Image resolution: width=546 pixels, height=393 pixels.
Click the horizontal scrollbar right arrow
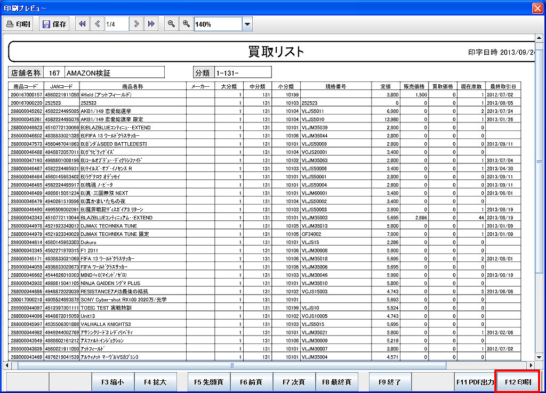click(x=531, y=365)
